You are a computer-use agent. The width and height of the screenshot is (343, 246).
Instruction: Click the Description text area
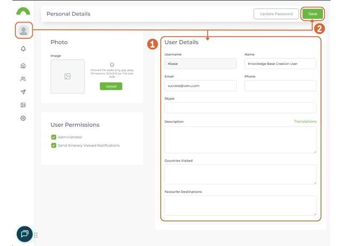tap(241, 140)
